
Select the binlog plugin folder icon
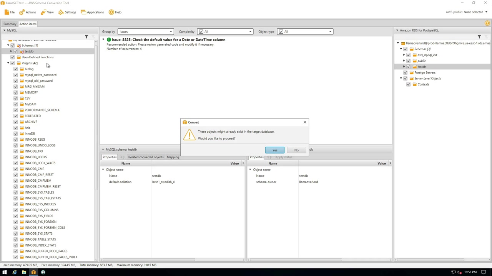tap(22, 69)
